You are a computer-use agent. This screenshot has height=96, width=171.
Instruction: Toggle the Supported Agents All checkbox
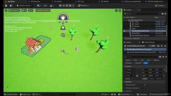click(x=142, y=85)
